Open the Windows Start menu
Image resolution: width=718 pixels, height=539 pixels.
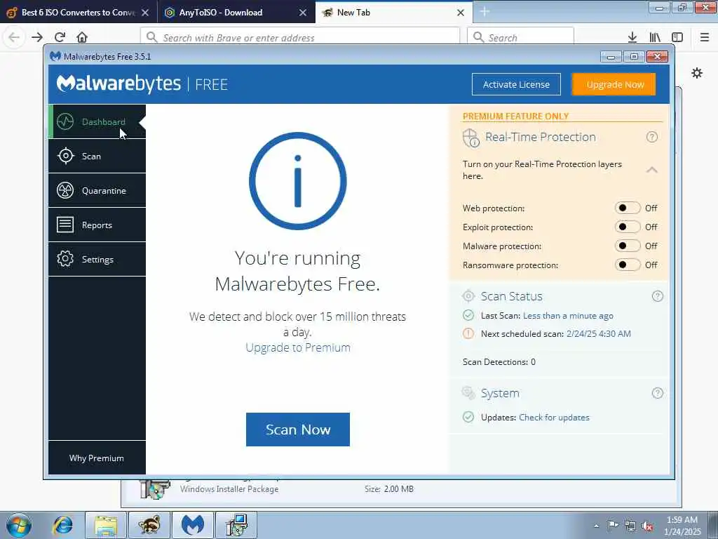pos(19,525)
